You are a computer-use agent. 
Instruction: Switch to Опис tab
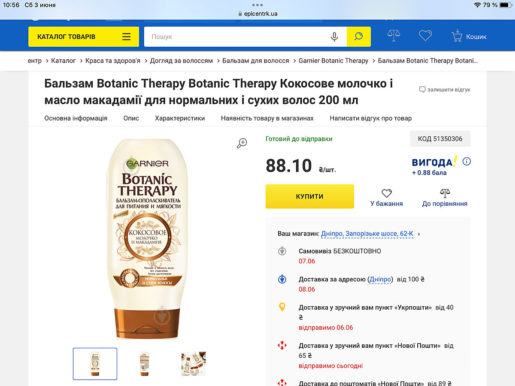tap(131, 118)
